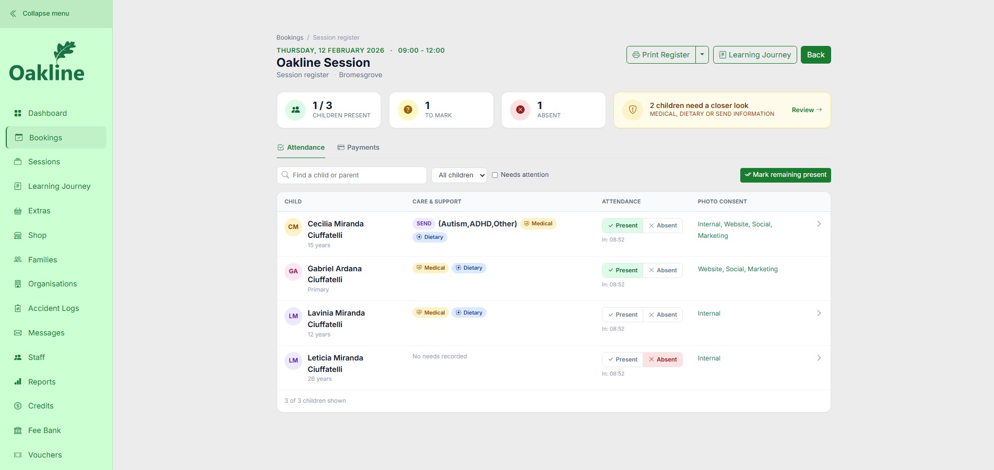This screenshot has height=470, width=994.
Task: Focus the Find a child or parent field
Action: click(x=351, y=175)
